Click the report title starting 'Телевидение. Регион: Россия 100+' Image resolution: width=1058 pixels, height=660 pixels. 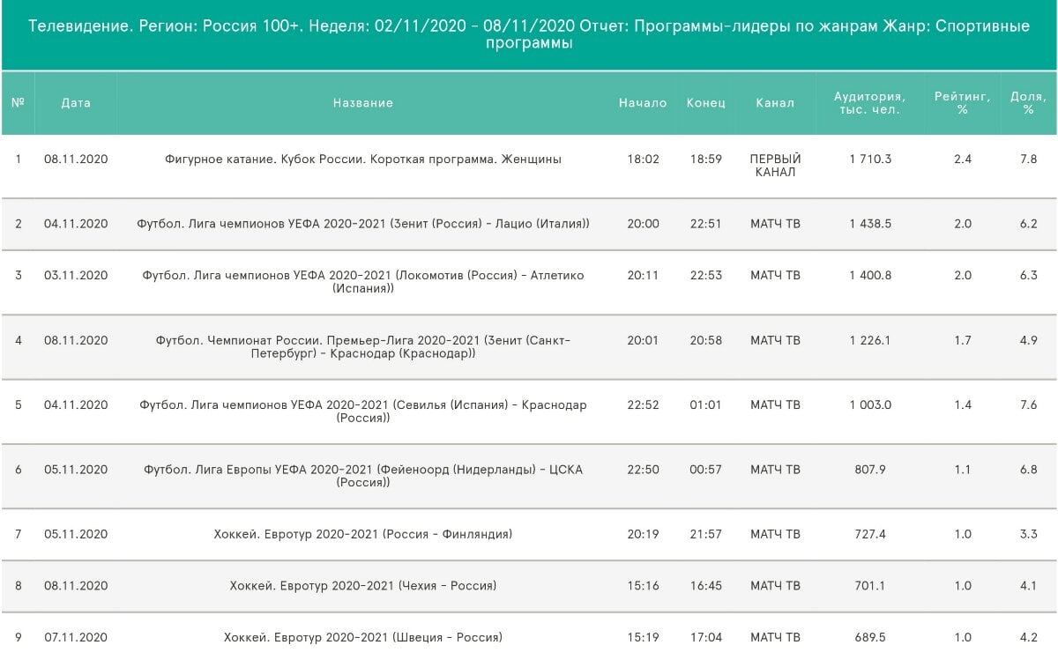tap(529, 34)
